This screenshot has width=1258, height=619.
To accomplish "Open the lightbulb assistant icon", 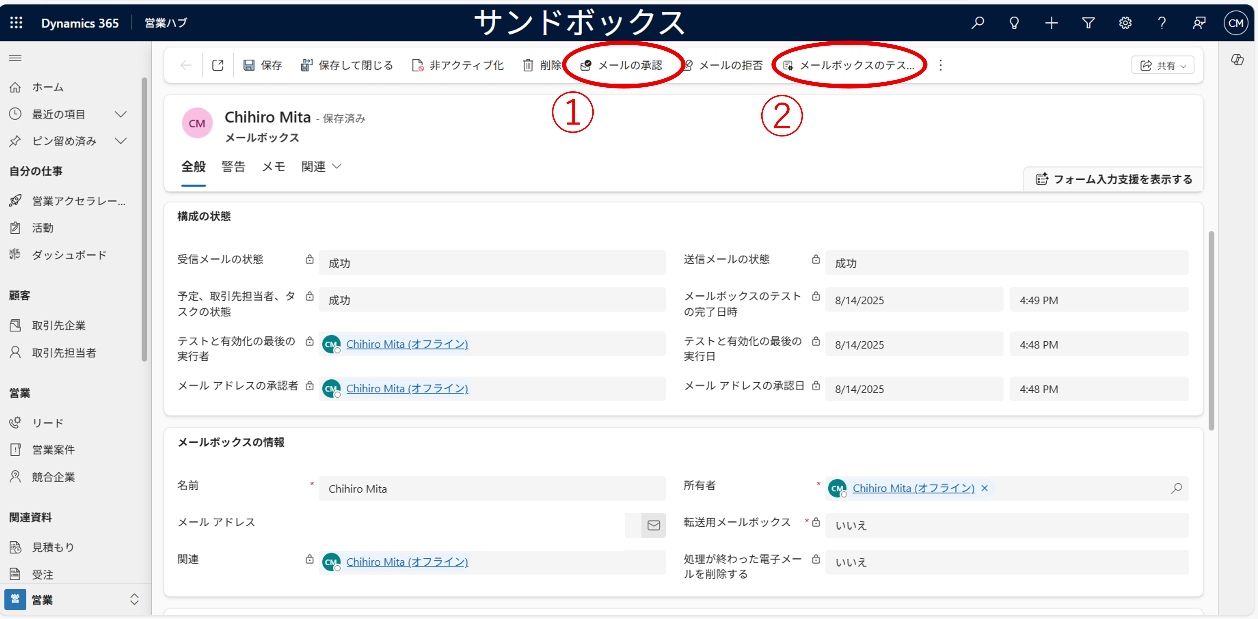I will (1014, 23).
